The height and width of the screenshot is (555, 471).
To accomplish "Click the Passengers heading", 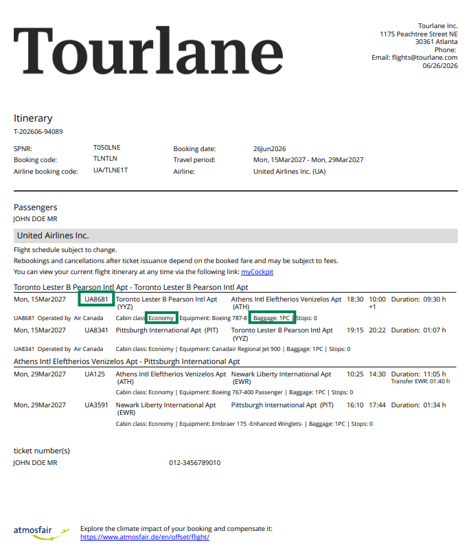I will (x=36, y=207).
